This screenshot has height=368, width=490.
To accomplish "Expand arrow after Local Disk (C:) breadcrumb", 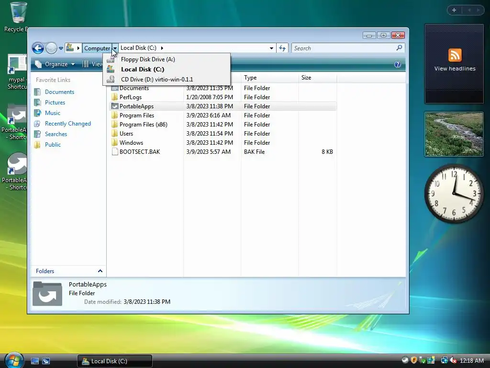I will (162, 48).
